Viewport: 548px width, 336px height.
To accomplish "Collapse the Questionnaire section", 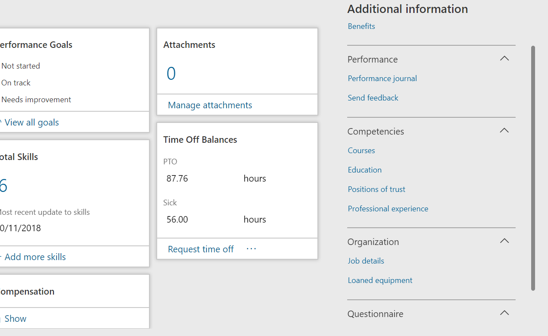I will [x=504, y=313].
